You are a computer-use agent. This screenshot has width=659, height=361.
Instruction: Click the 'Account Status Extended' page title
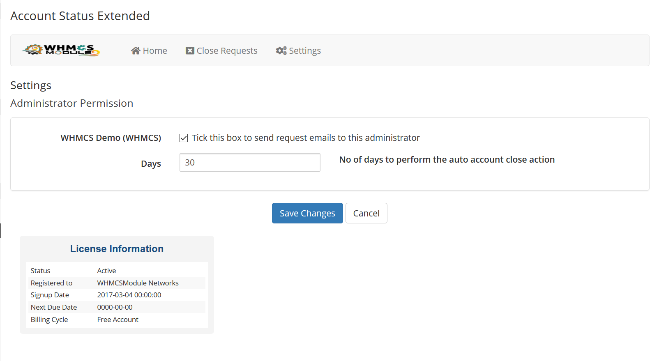coord(80,16)
